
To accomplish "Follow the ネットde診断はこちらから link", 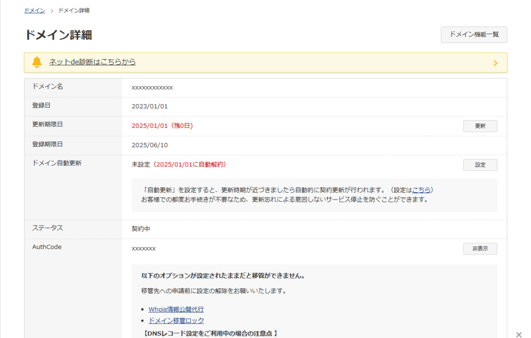I will (x=92, y=62).
